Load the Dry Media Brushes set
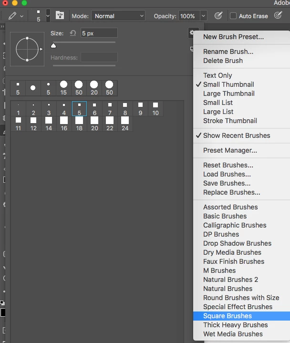This screenshot has height=343, width=290. point(241,252)
